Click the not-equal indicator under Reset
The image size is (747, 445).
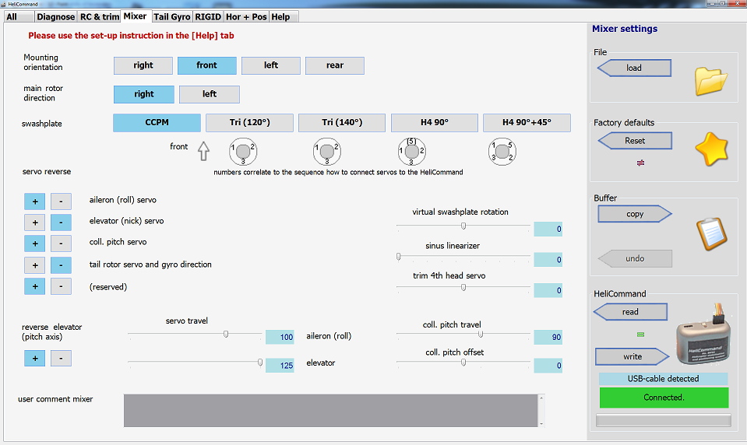[641, 163]
